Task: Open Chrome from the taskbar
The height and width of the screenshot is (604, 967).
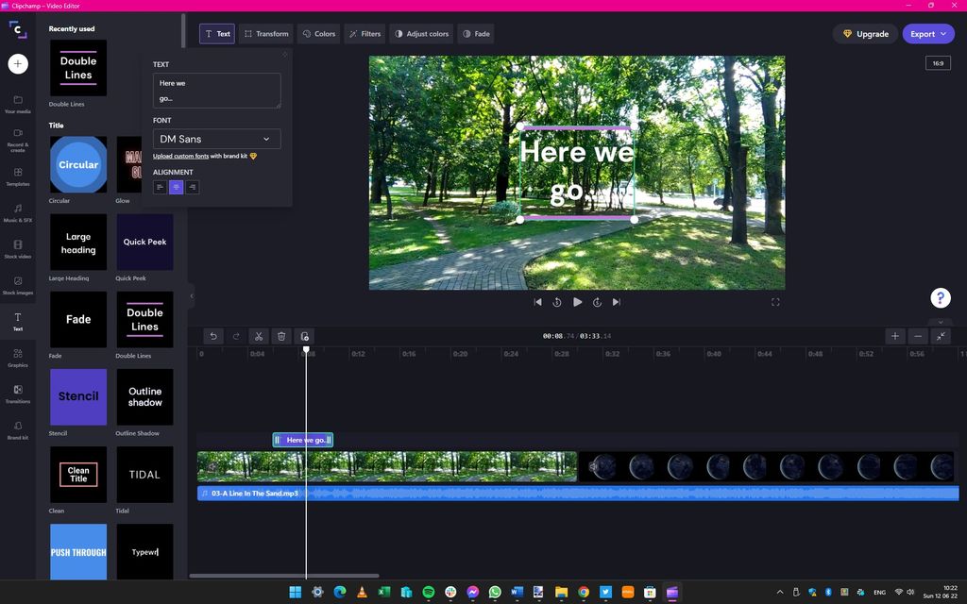Action: coord(584,593)
